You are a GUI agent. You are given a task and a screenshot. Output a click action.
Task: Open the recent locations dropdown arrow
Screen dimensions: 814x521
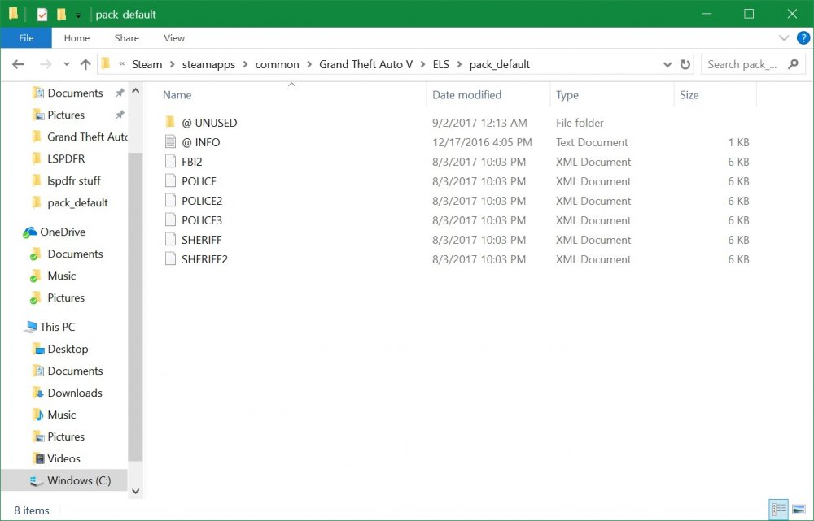(x=68, y=65)
